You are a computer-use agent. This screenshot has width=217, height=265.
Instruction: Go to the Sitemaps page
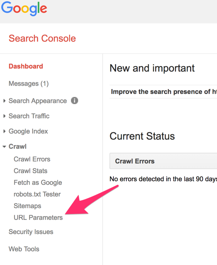point(27,206)
